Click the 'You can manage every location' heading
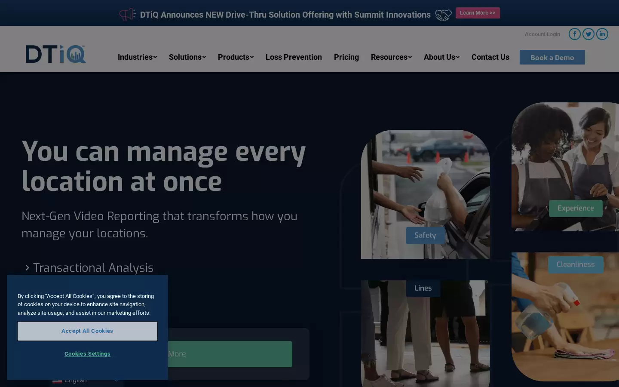Viewport: 619px width, 387px height. click(x=164, y=166)
